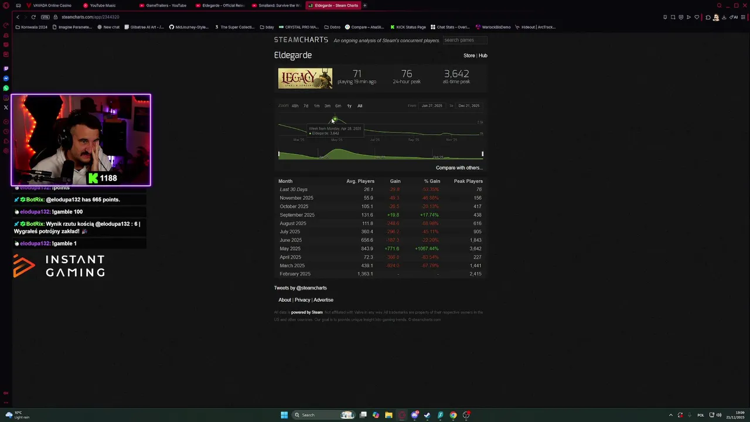
Task: Switch to GameTrailers - YouTube tab
Action: (164, 5)
